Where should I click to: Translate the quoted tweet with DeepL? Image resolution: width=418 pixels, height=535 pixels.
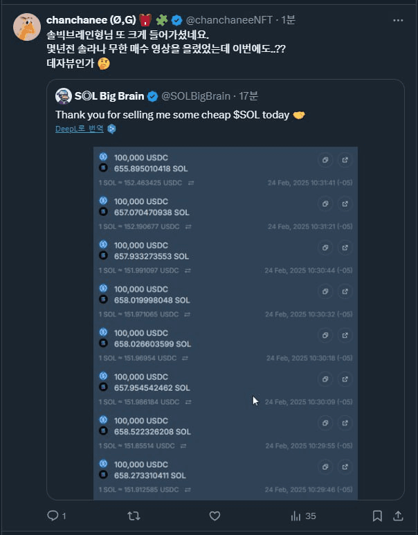(80, 128)
